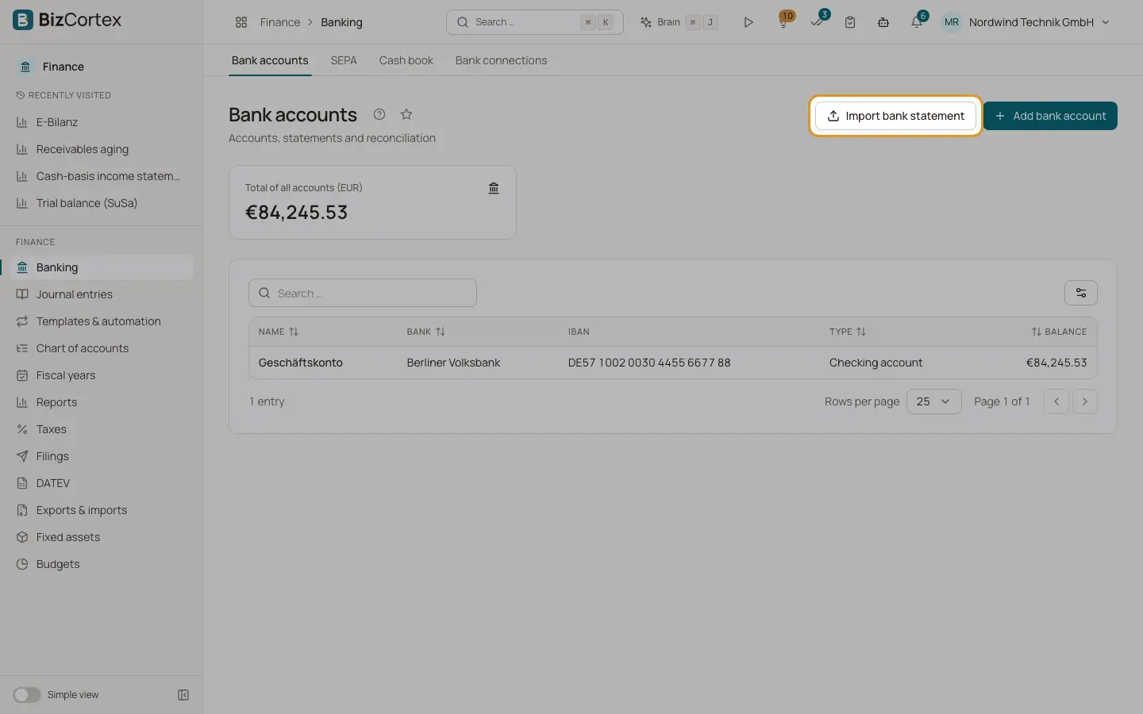Sort table by Bank column
Image resolution: width=1143 pixels, height=714 pixels.
tap(426, 332)
